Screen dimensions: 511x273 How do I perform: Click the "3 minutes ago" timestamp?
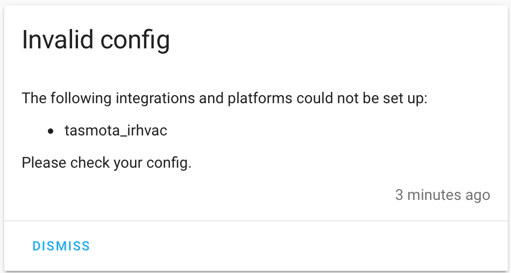coord(442,195)
